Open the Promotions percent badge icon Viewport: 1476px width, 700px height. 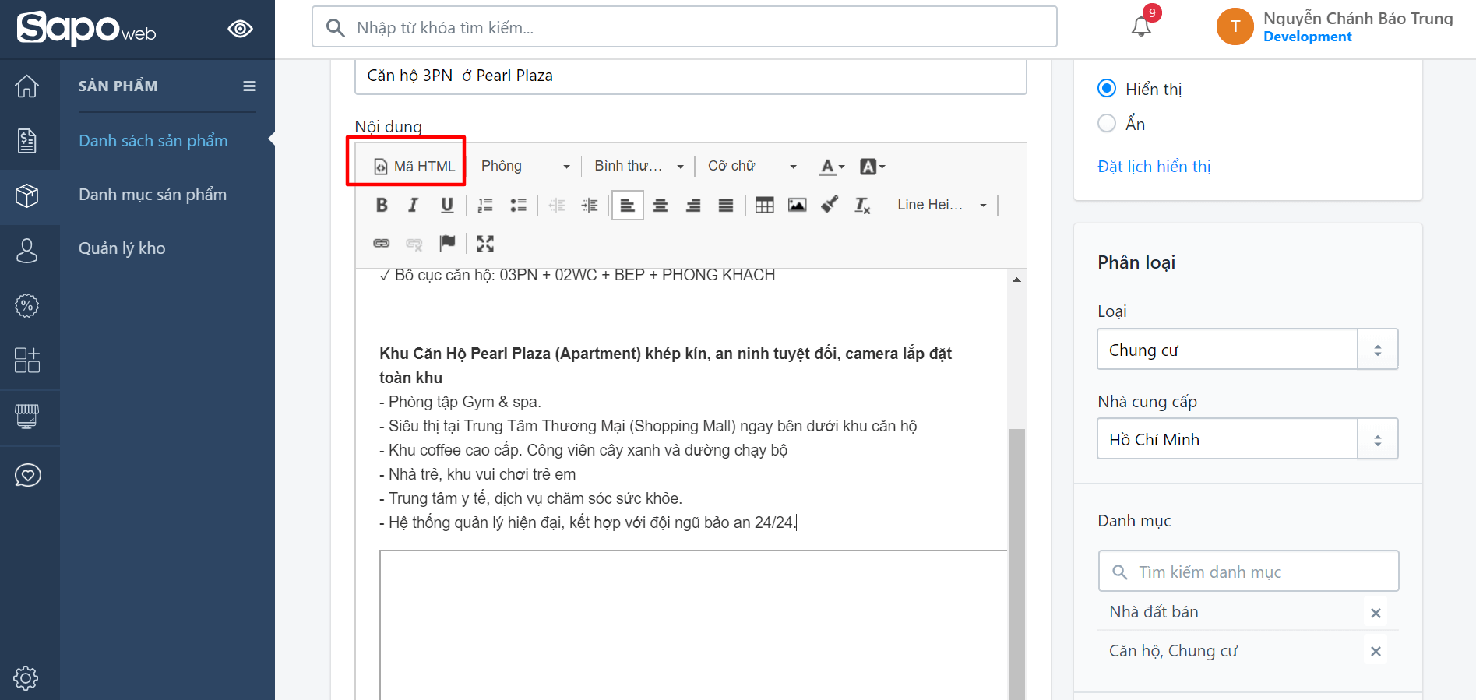click(27, 305)
